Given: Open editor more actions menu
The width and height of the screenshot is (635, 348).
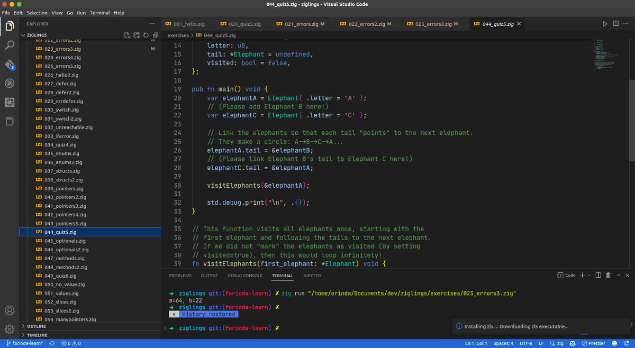Looking at the screenshot, I should pyautogui.click(x=627, y=24).
